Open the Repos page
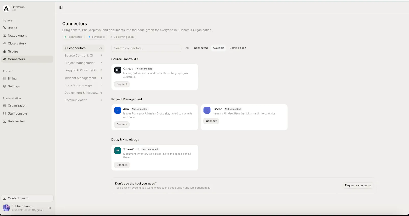Viewport: 409px width, 216px height. (x=27, y=28)
